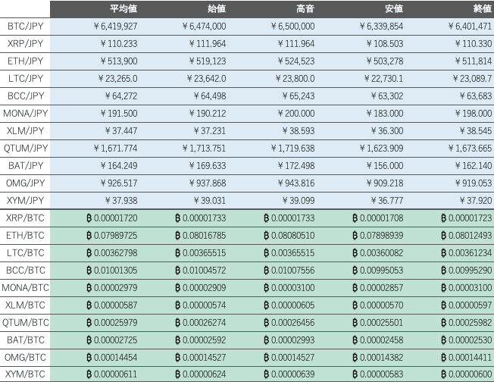Select the LTC/BTC row label
Viewport: 494px width, 382px height.
coord(25,253)
